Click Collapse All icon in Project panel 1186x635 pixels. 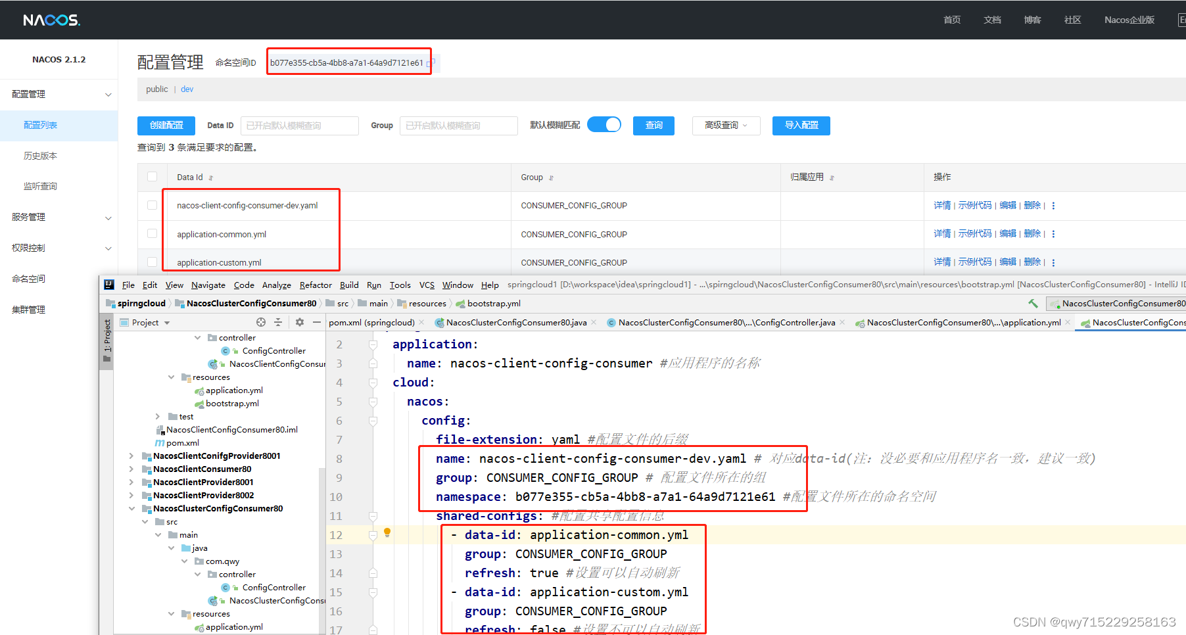pos(278,322)
